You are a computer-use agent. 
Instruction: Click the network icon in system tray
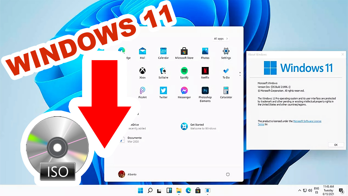coord(305,191)
